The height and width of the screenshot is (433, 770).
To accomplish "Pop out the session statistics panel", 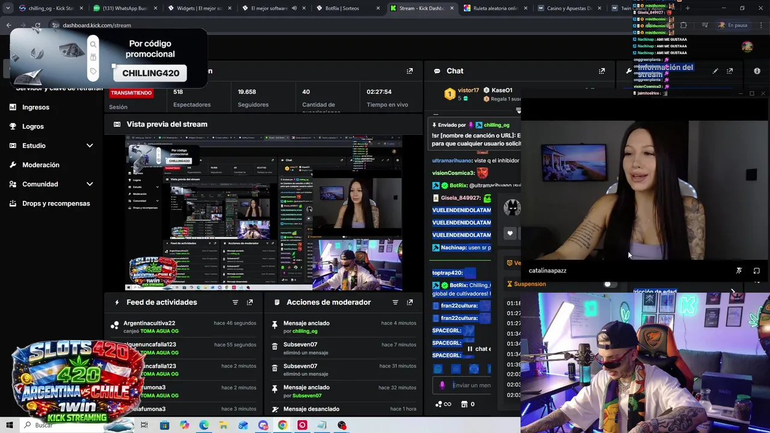I will coord(410,71).
